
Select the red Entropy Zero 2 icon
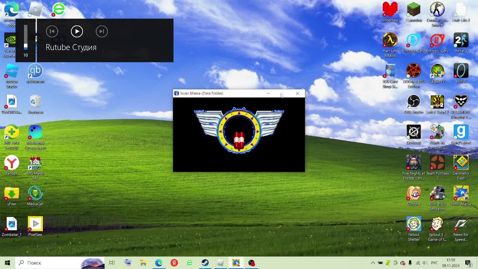click(437, 46)
